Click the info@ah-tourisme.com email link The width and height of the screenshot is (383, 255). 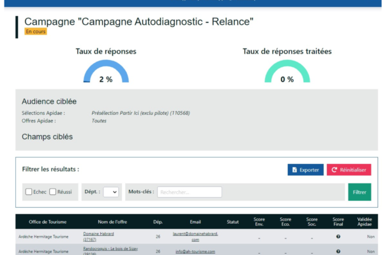pyautogui.click(x=195, y=251)
